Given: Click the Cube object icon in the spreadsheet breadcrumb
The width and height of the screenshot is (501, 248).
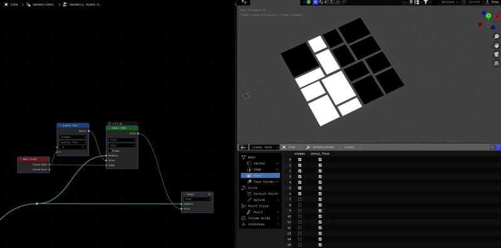Looking at the screenshot, I should 284,147.
